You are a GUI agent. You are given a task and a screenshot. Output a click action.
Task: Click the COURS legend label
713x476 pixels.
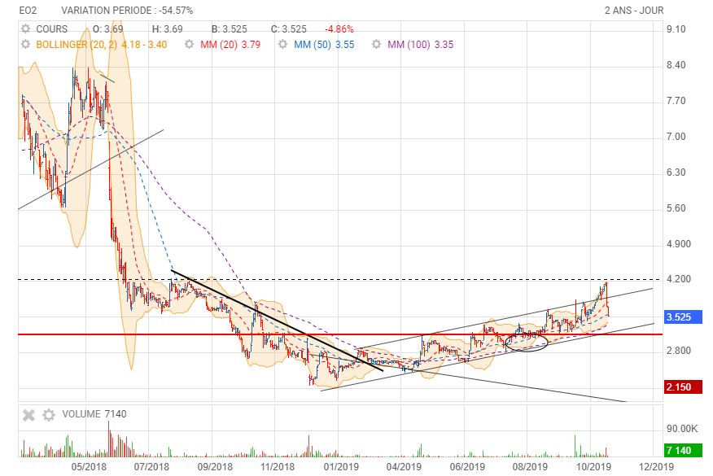coord(52,29)
